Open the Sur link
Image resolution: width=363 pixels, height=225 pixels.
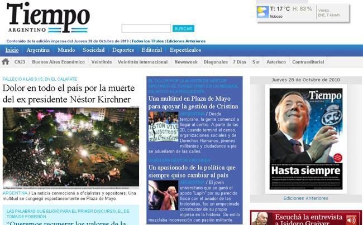coord(256,62)
